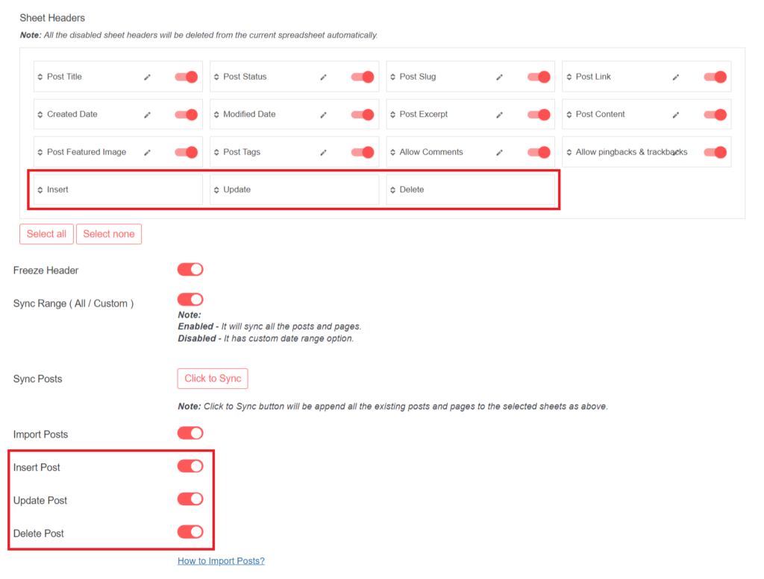Disable the Post Featured Image toggle

186,151
